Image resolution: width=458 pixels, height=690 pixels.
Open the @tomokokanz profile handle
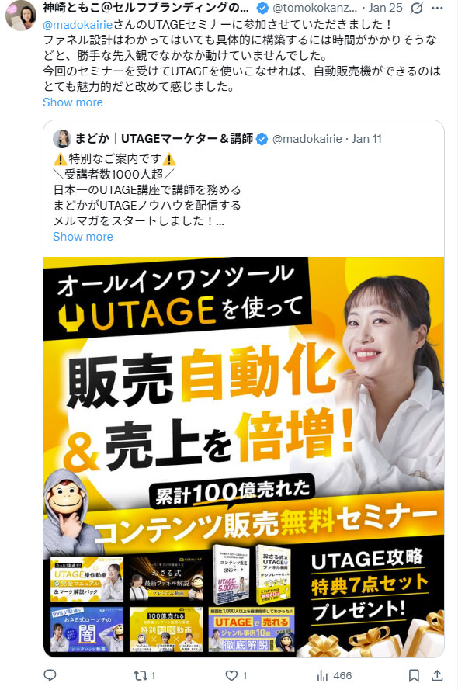pyautogui.click(x=315, y=8)
